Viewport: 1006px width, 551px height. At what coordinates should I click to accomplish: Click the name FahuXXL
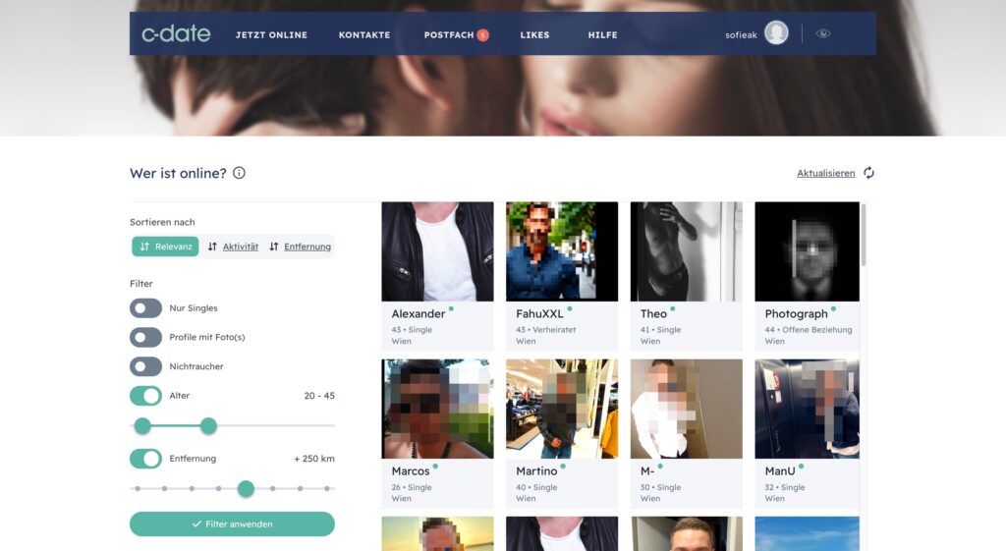click(x=539, y=313)
